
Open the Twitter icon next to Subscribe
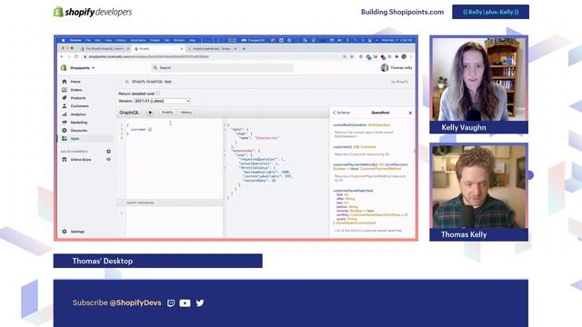200,303
